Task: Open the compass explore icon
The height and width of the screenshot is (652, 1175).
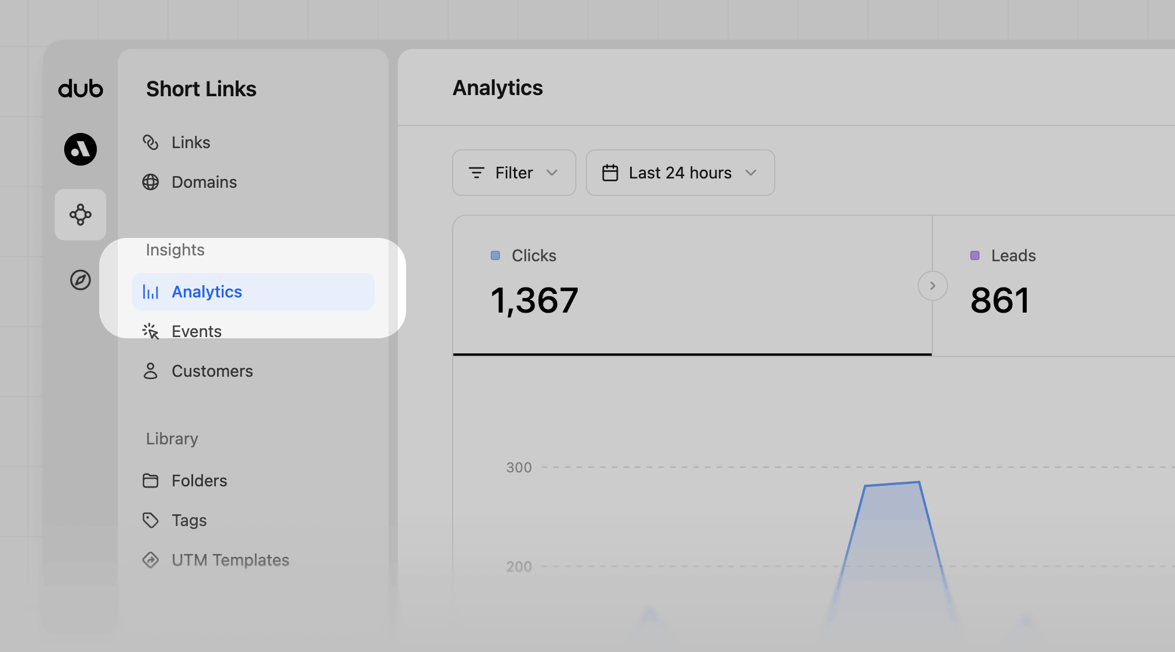Action: [81, 280]
